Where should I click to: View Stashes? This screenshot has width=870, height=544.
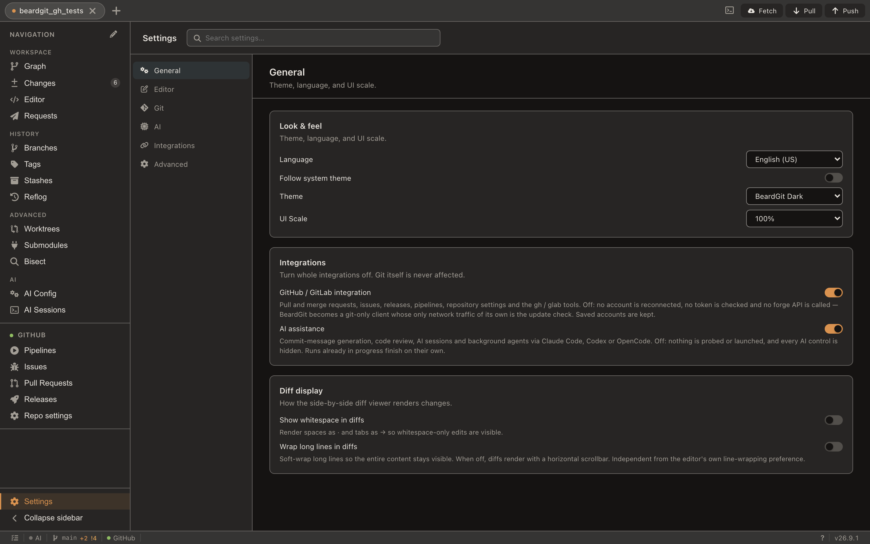pyautogui.click(x=65, y=180)
